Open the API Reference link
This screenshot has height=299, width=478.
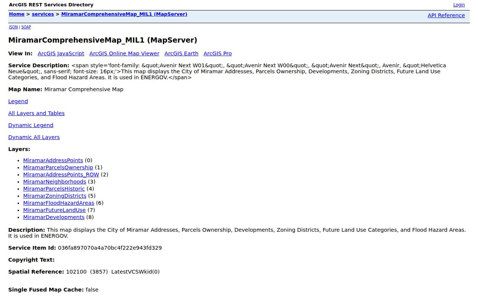pyautogui.click(x=446, y=15)
